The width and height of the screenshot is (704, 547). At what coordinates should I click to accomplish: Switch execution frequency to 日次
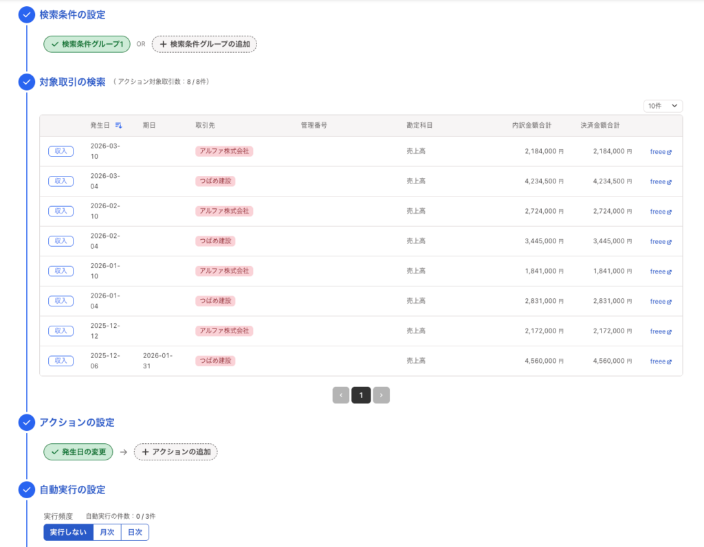tap(135, 532)
